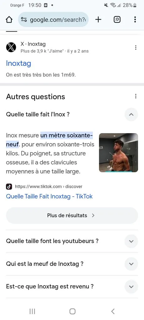Viewport: 144px width, 320px height.
Task: Tap the Chrome home icon
Action: click(x=9, y=20)
